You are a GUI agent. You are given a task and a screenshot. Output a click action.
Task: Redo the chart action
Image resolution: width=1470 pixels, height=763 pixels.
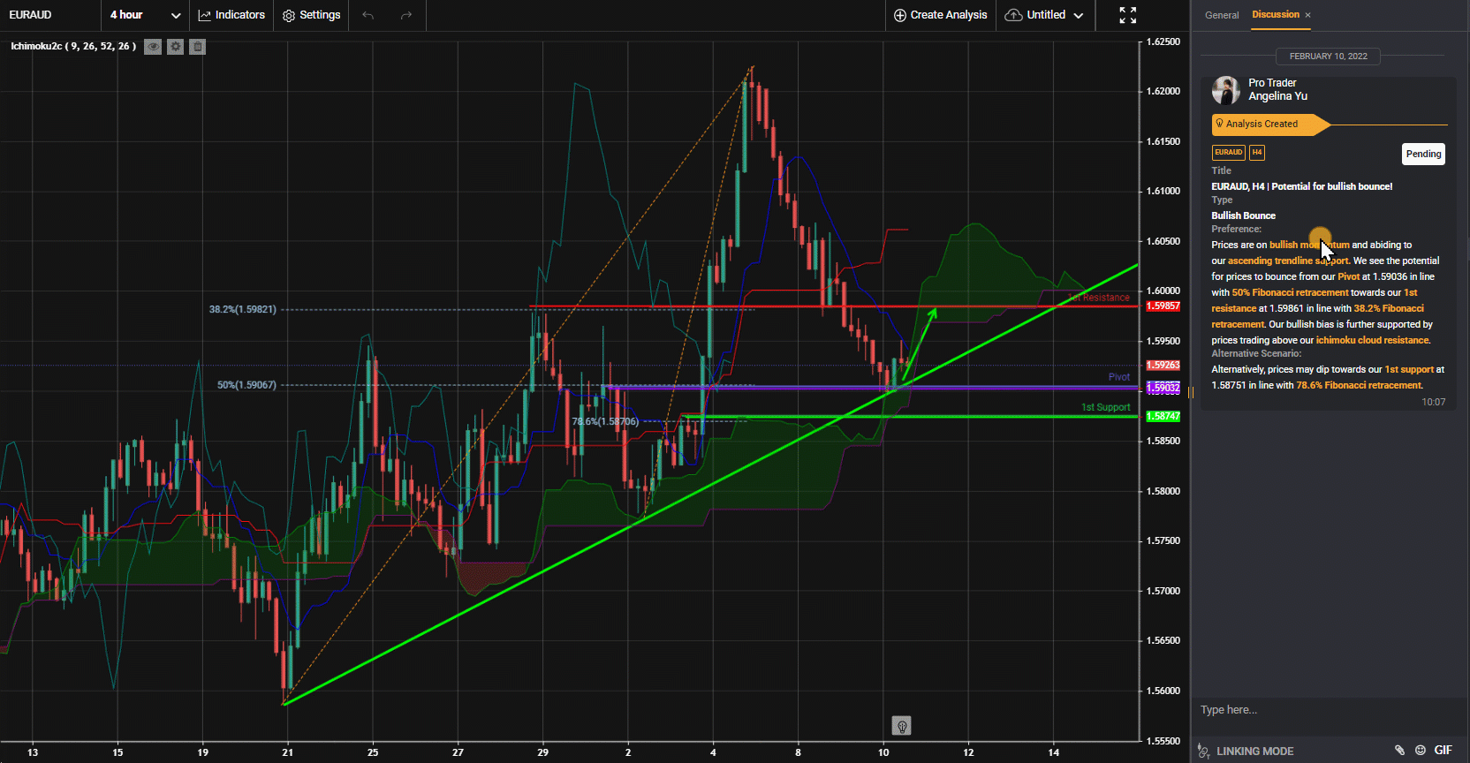[406, 15]
